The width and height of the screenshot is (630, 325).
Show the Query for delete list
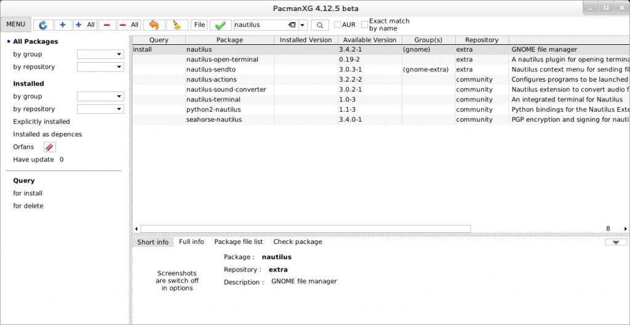tap(28, 206)
